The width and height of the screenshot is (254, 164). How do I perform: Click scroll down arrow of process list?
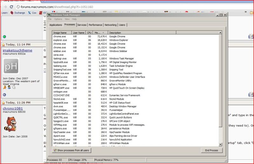pyautogui.click(x=220, y=144)
